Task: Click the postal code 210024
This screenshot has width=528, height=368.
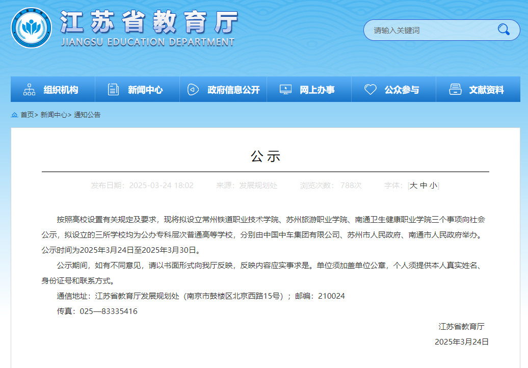Action: (331, 296)
